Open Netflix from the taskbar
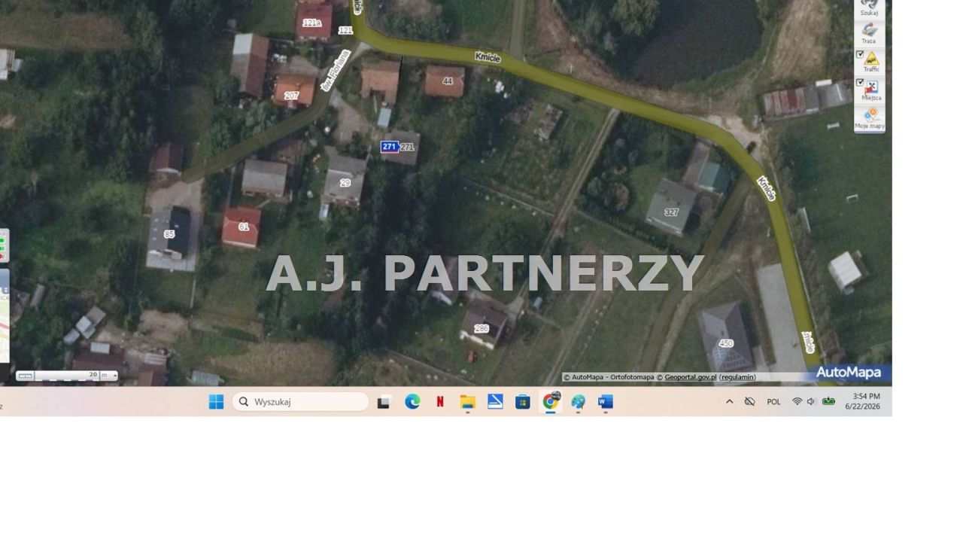963x542 pixels. tap(440, 402)
